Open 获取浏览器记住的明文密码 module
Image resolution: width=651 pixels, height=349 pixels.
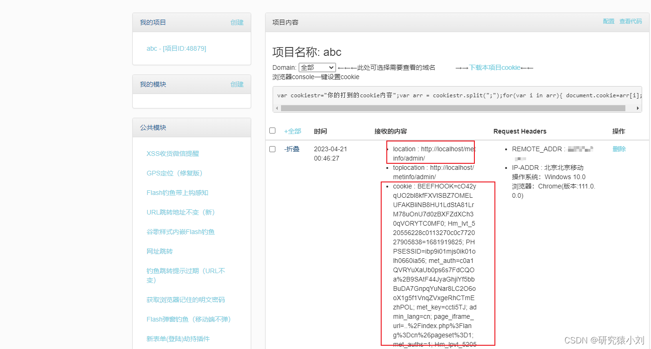coord(185,300)
